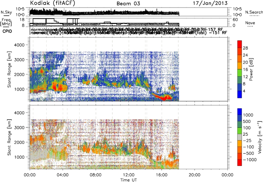Screen dimensions: 263x182
Task: Click the 2000 tick on velocity panel
Action: click(19, 142)
